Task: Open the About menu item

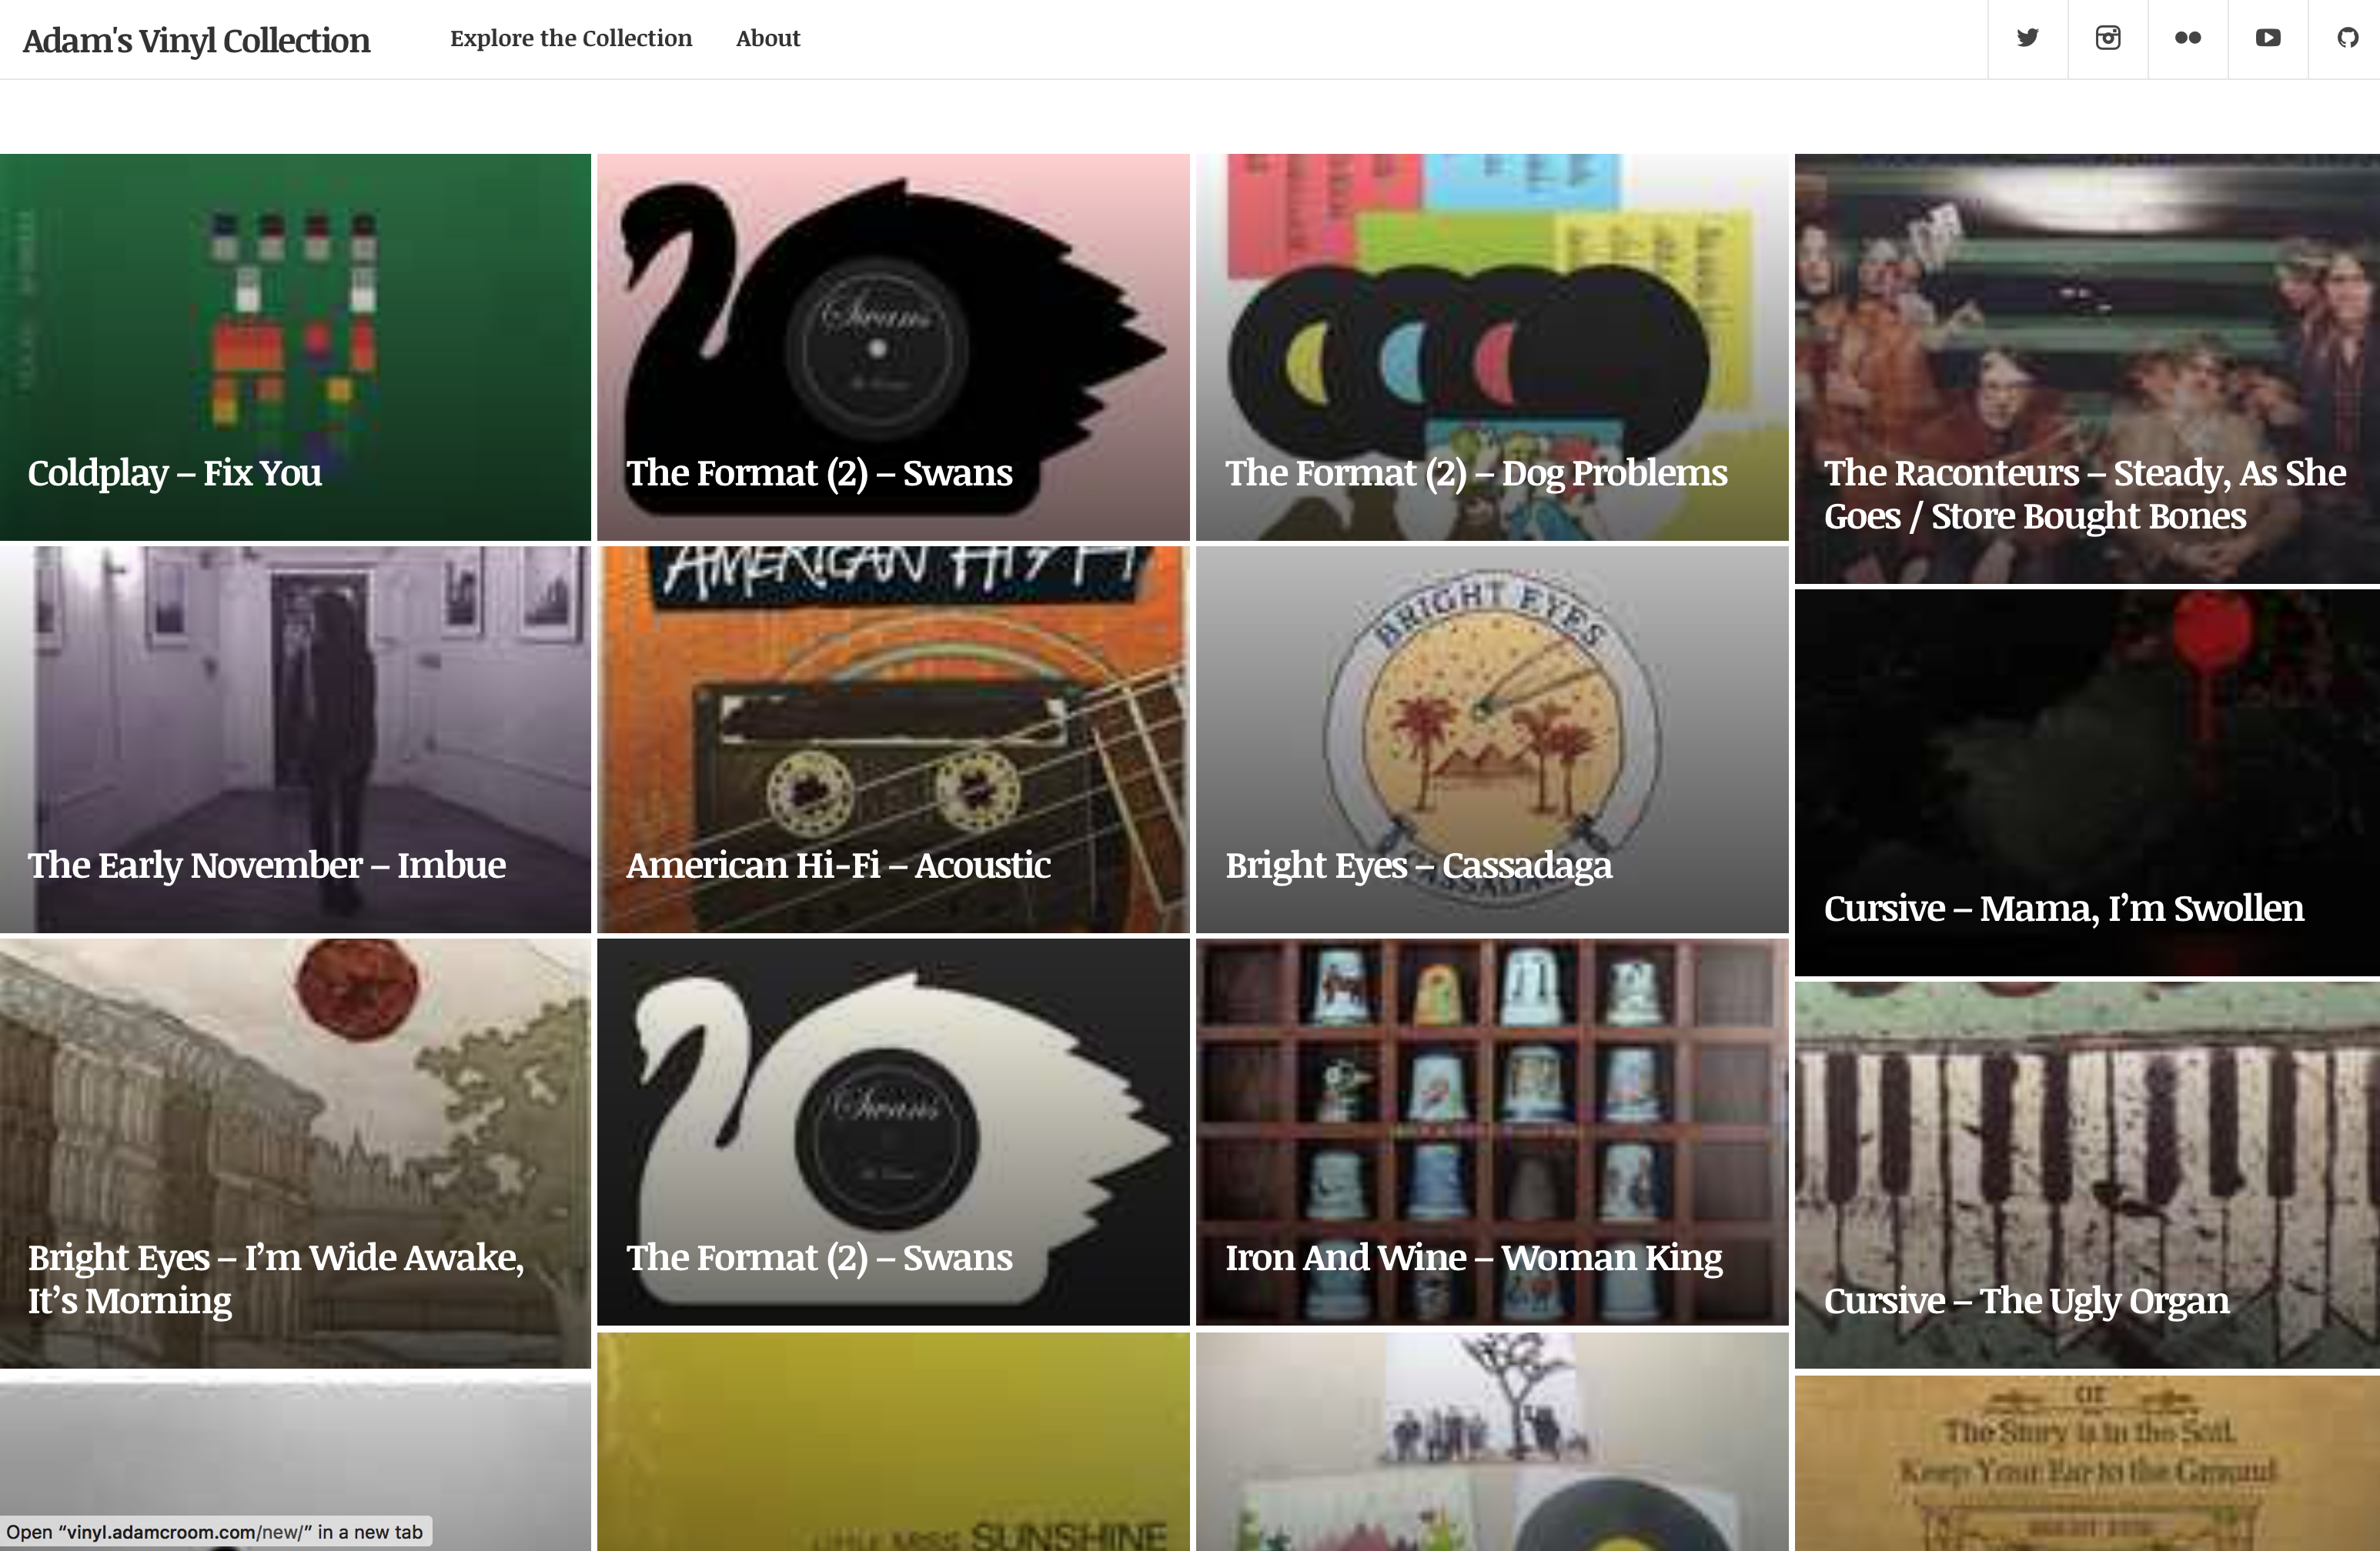Action: [x=768, y=38]
